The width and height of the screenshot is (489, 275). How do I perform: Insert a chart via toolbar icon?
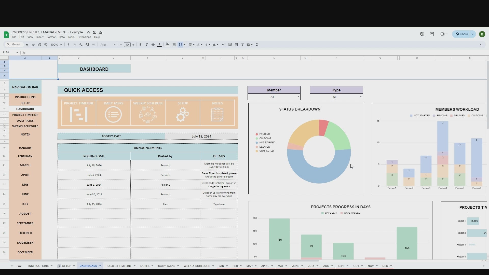(236, 45)
